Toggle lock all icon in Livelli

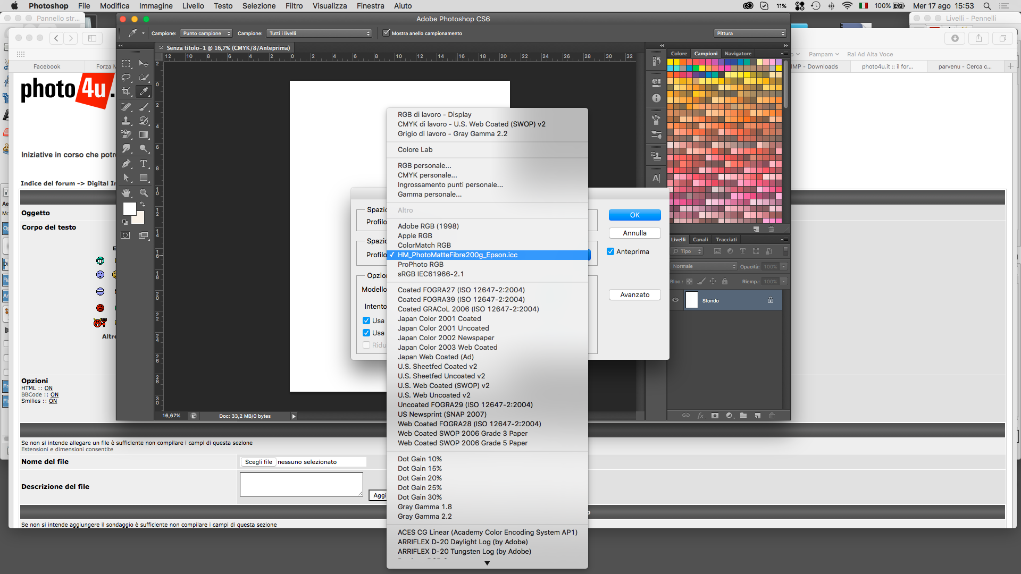[x=725, y=282]
